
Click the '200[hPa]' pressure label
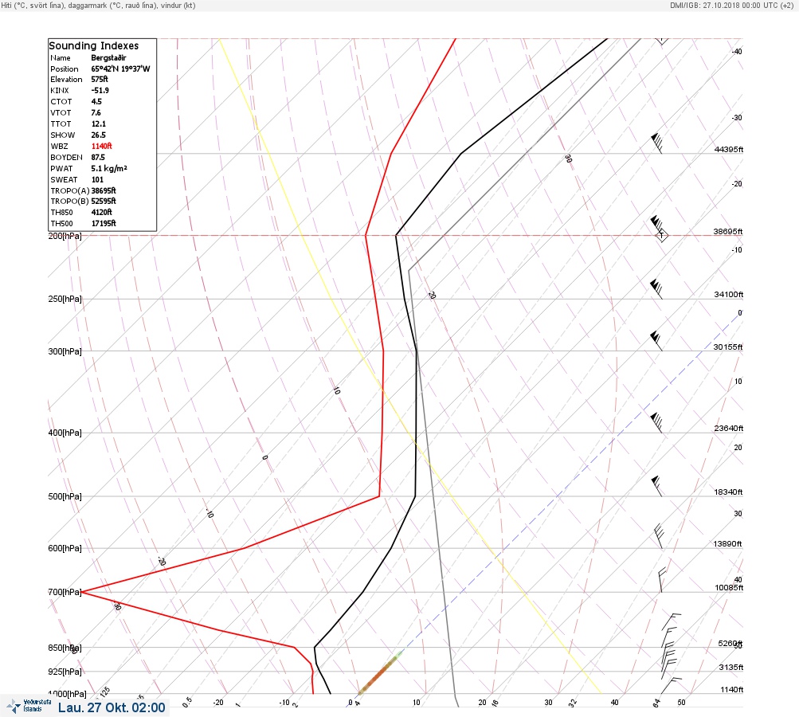tap(65, 236)
